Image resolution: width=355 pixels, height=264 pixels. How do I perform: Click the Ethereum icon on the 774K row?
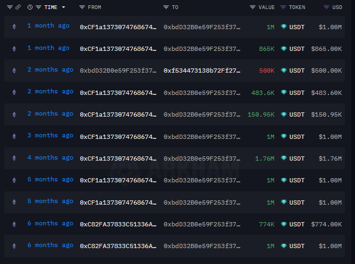(14, 224)
